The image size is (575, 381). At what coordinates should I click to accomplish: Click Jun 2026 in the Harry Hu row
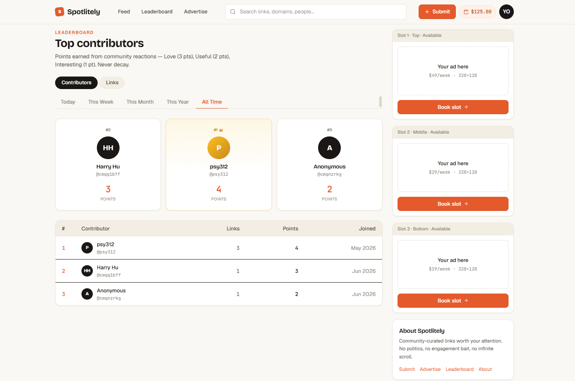pos(364,271)
